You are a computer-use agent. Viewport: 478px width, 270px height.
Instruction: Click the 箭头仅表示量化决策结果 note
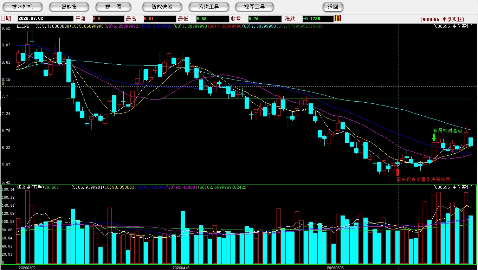coord(423,179)
